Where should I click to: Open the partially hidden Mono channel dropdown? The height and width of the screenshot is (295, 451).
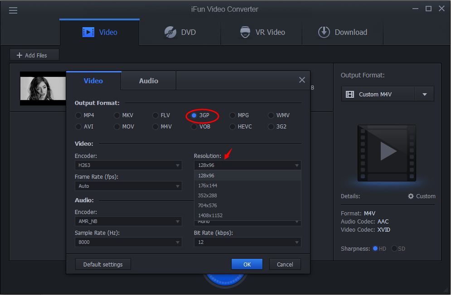247,223
